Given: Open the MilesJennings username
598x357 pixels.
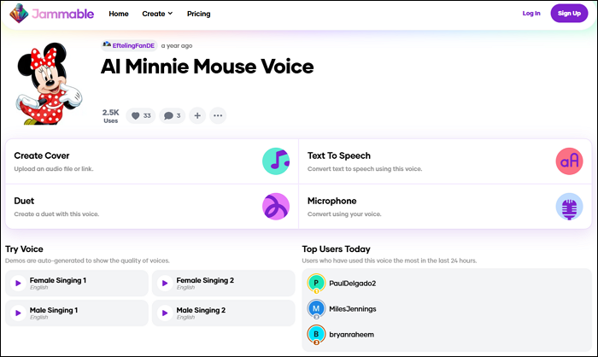Looking at the screenshot, I should tap(352, 309).
